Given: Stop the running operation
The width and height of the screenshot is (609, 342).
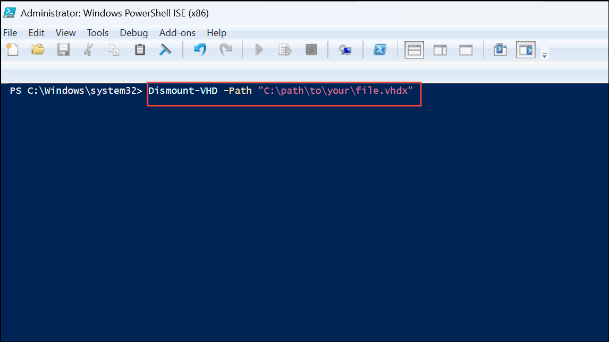Looking at the screenshot, I should pos(311,49).
